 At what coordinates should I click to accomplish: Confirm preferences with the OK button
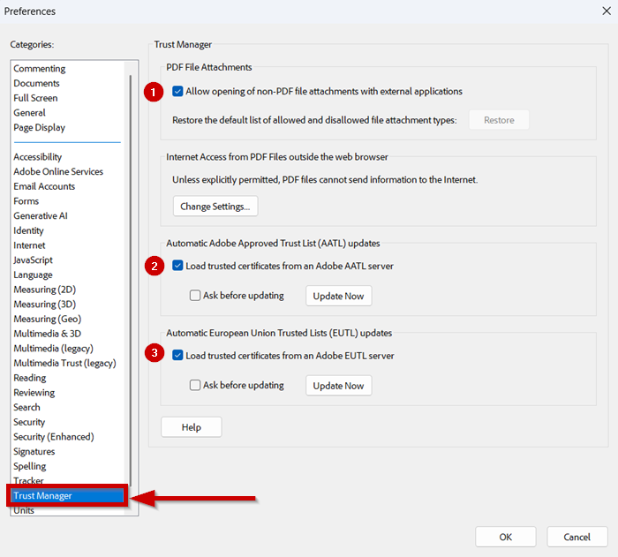click(x=505, y=537)
